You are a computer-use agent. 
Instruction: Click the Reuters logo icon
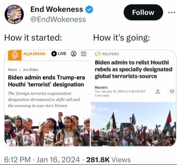pyautogui.click(x=98, y=54)
